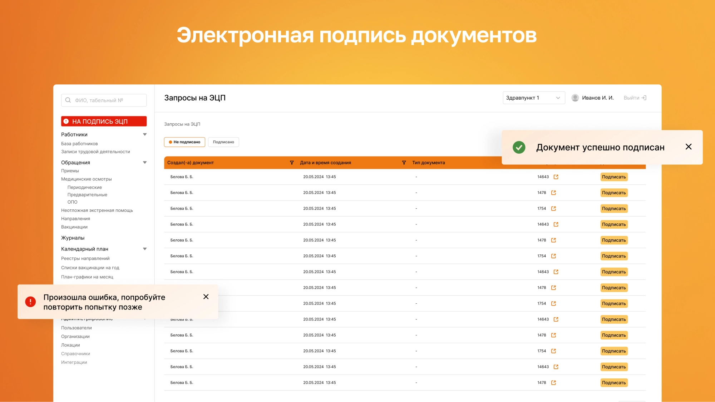
Task: Open filter on Дата и время создания column
Action: (x=404, y=163)
